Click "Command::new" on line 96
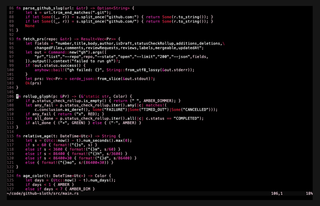Viewport: 320px width, 206px height. click(62, 52)
